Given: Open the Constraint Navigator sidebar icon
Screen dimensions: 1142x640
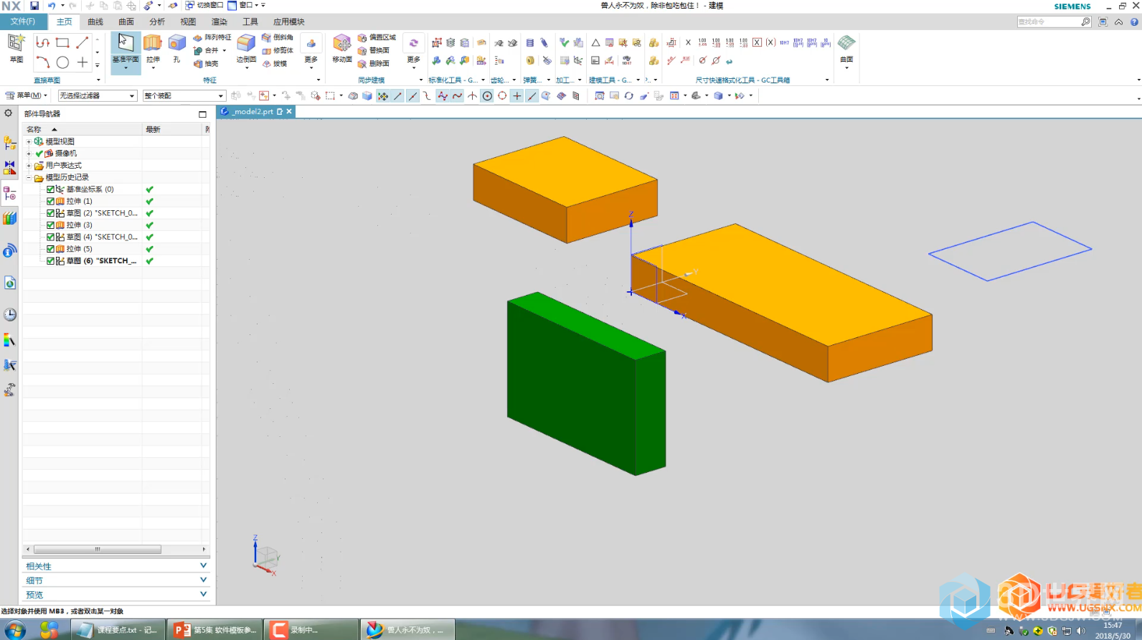Looking at the screenshot, I should [9, 168].
